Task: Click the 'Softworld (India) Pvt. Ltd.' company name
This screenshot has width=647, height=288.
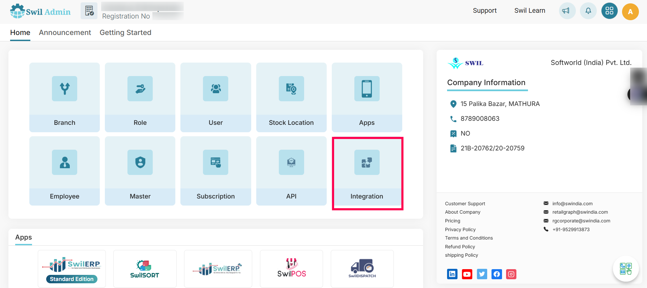Action: (591, 63)
